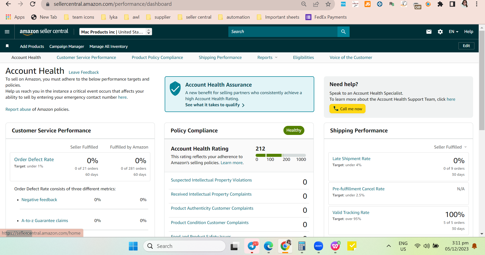Open the FedEx Payments bookmark
This screenshot has width=485, height=255.
click(326, 17)
